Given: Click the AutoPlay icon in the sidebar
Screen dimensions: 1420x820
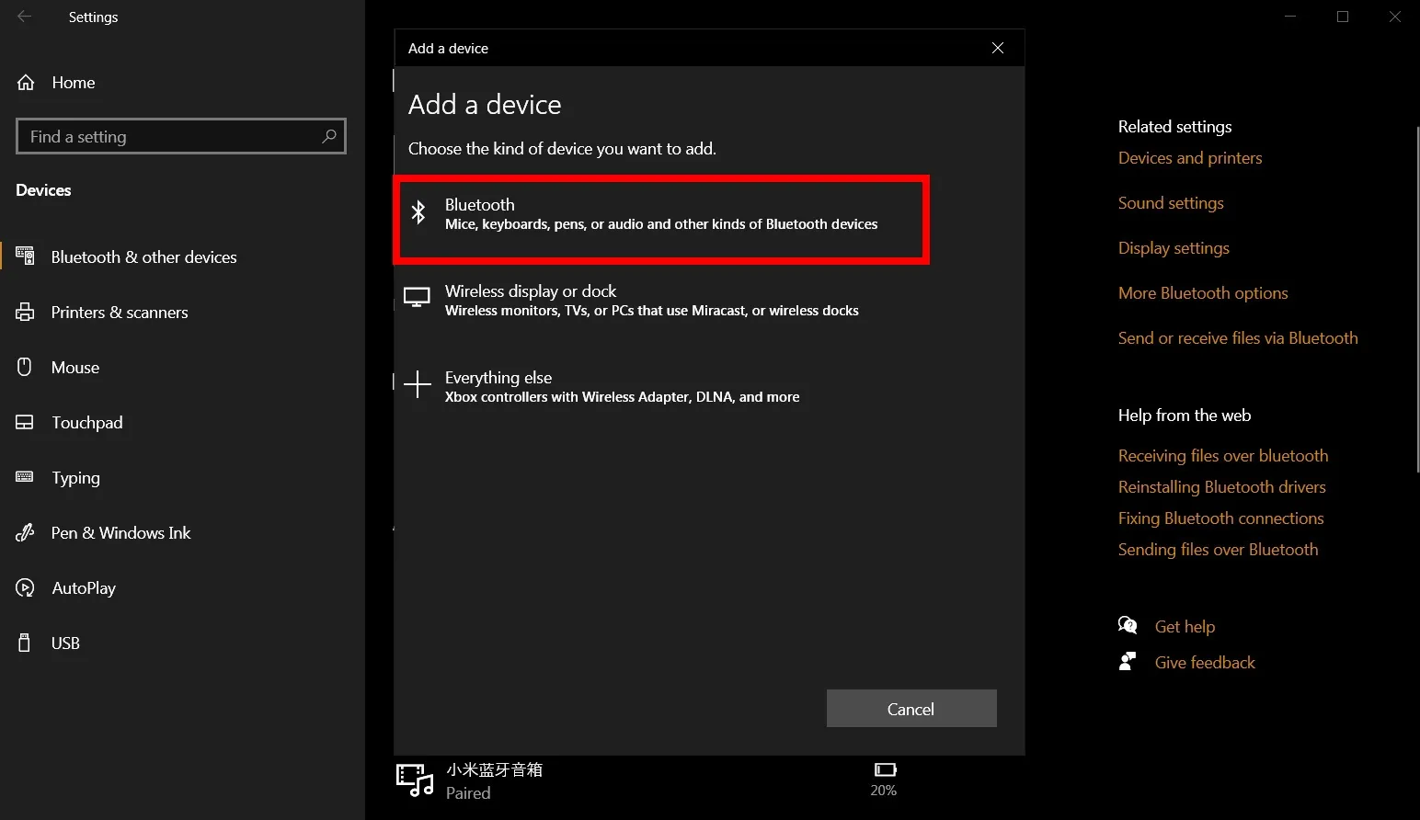Looking at the screenshot, I should [25, 588].
